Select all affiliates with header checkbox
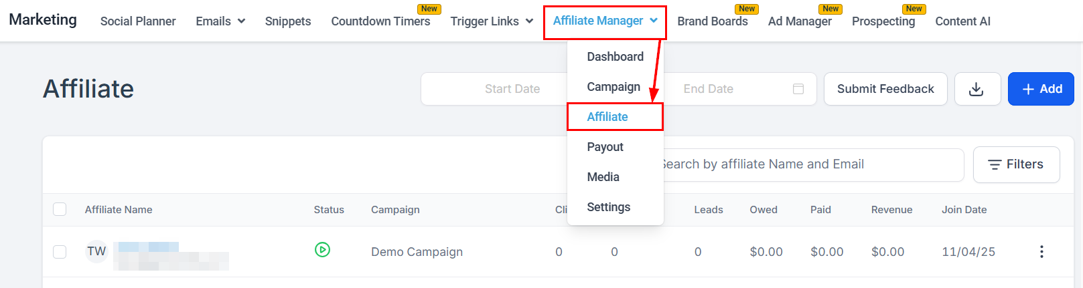The image size is (1083, 288). 60,209
